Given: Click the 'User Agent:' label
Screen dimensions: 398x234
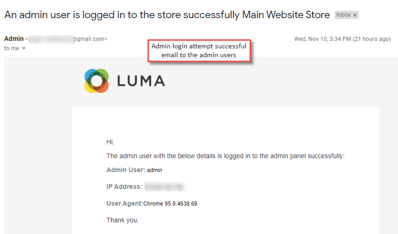Looking at the screenshot, I should point(124,203).
